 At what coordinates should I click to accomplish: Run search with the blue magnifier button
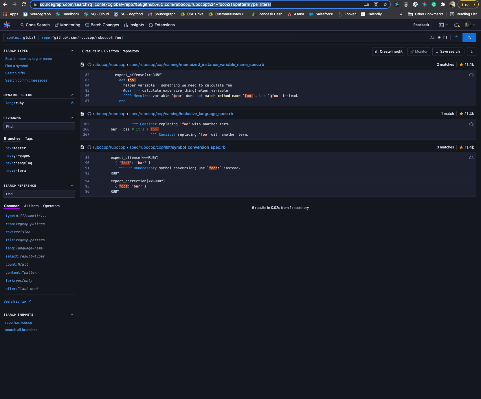click(469, 38)
